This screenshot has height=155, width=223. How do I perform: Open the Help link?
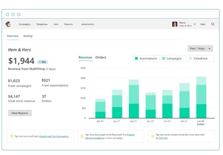point(203,24)
